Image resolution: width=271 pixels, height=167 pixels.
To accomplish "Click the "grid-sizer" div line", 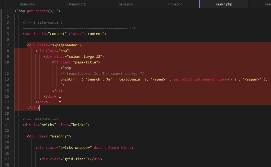I will click(71, 159).
